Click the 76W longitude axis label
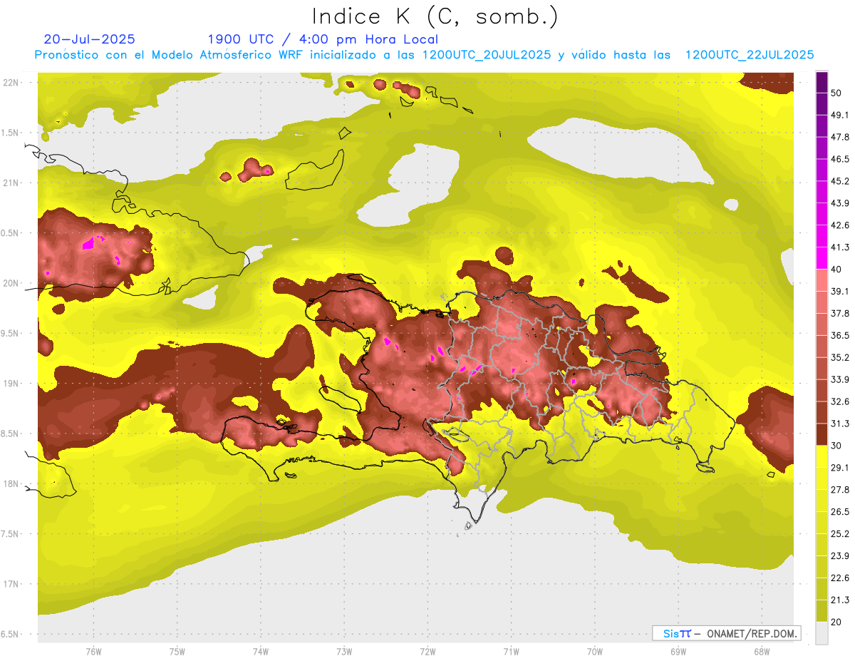This screenshot has width=855, height=661. click(x=93, y=652)
